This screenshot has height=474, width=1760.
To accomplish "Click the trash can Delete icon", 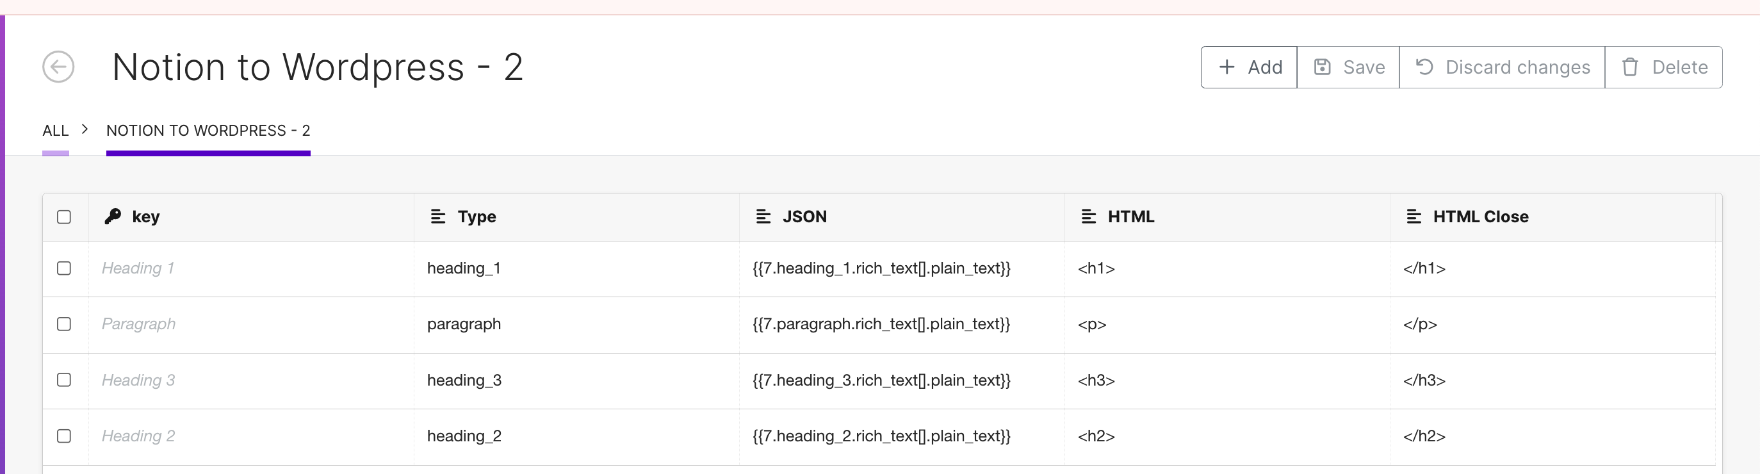I will [x=1630, y=67].
